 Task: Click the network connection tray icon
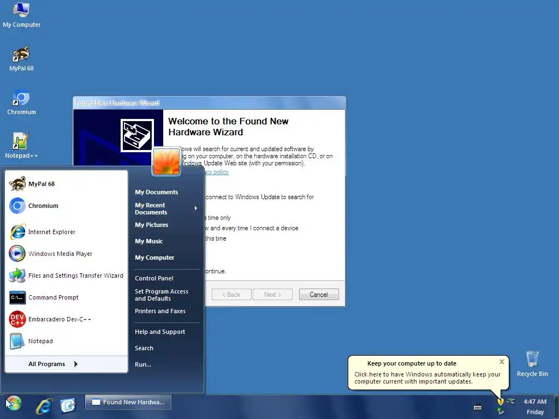tap(511, 402)
